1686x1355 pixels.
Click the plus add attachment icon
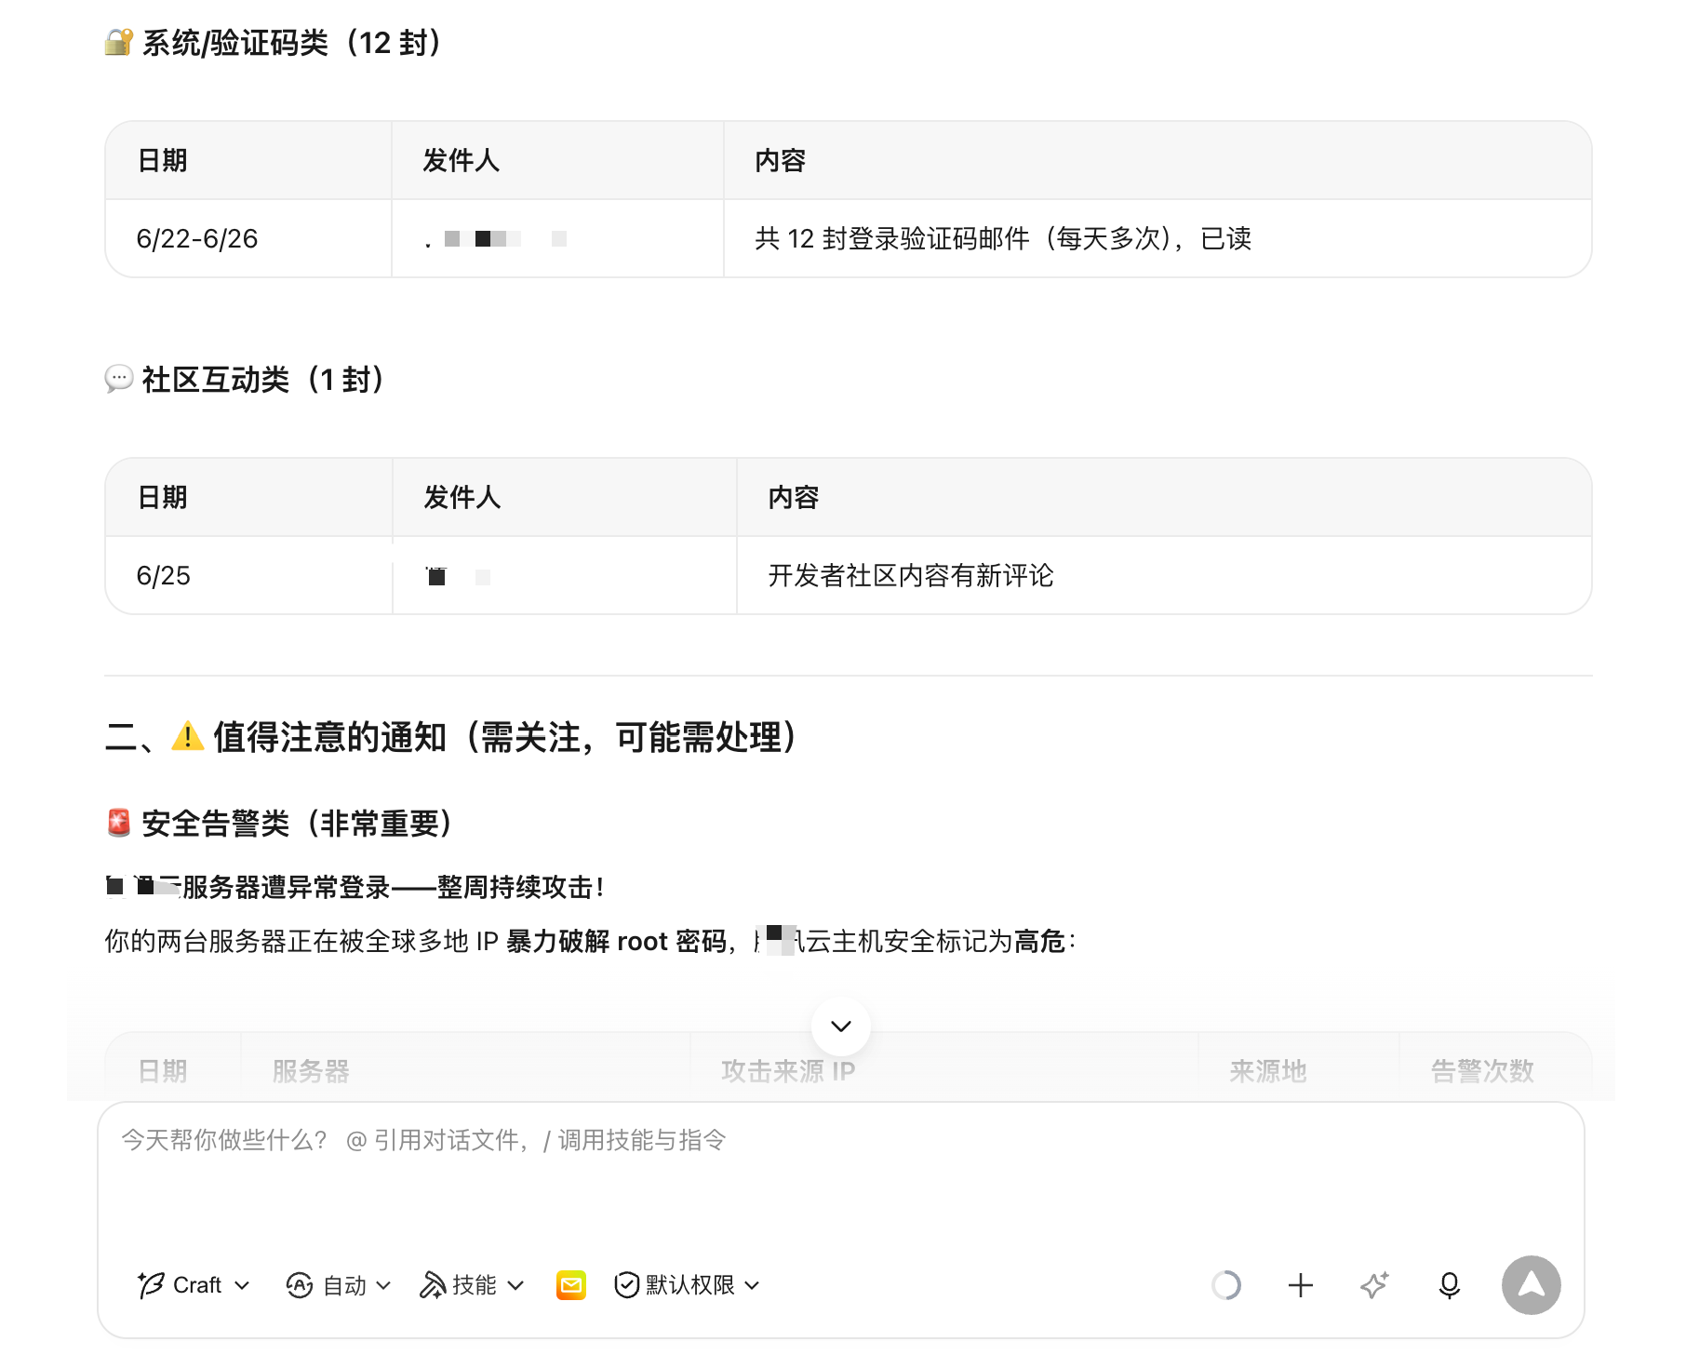click(1301, 1285)
